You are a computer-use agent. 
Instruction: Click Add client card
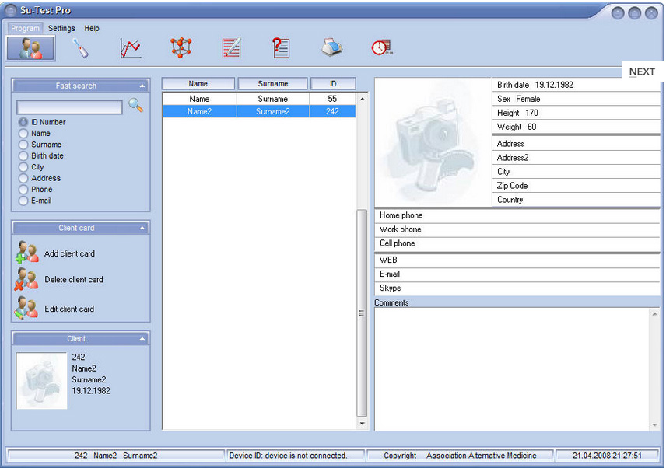click(69, 254)
